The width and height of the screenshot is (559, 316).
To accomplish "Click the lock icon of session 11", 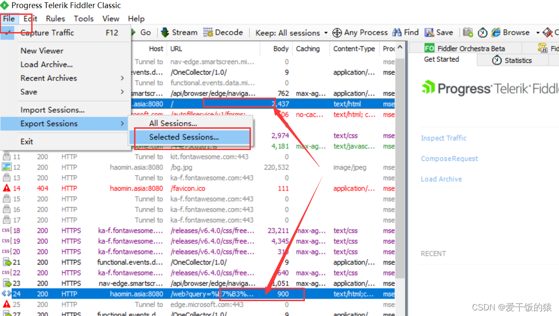I will [x=7, y=157].
